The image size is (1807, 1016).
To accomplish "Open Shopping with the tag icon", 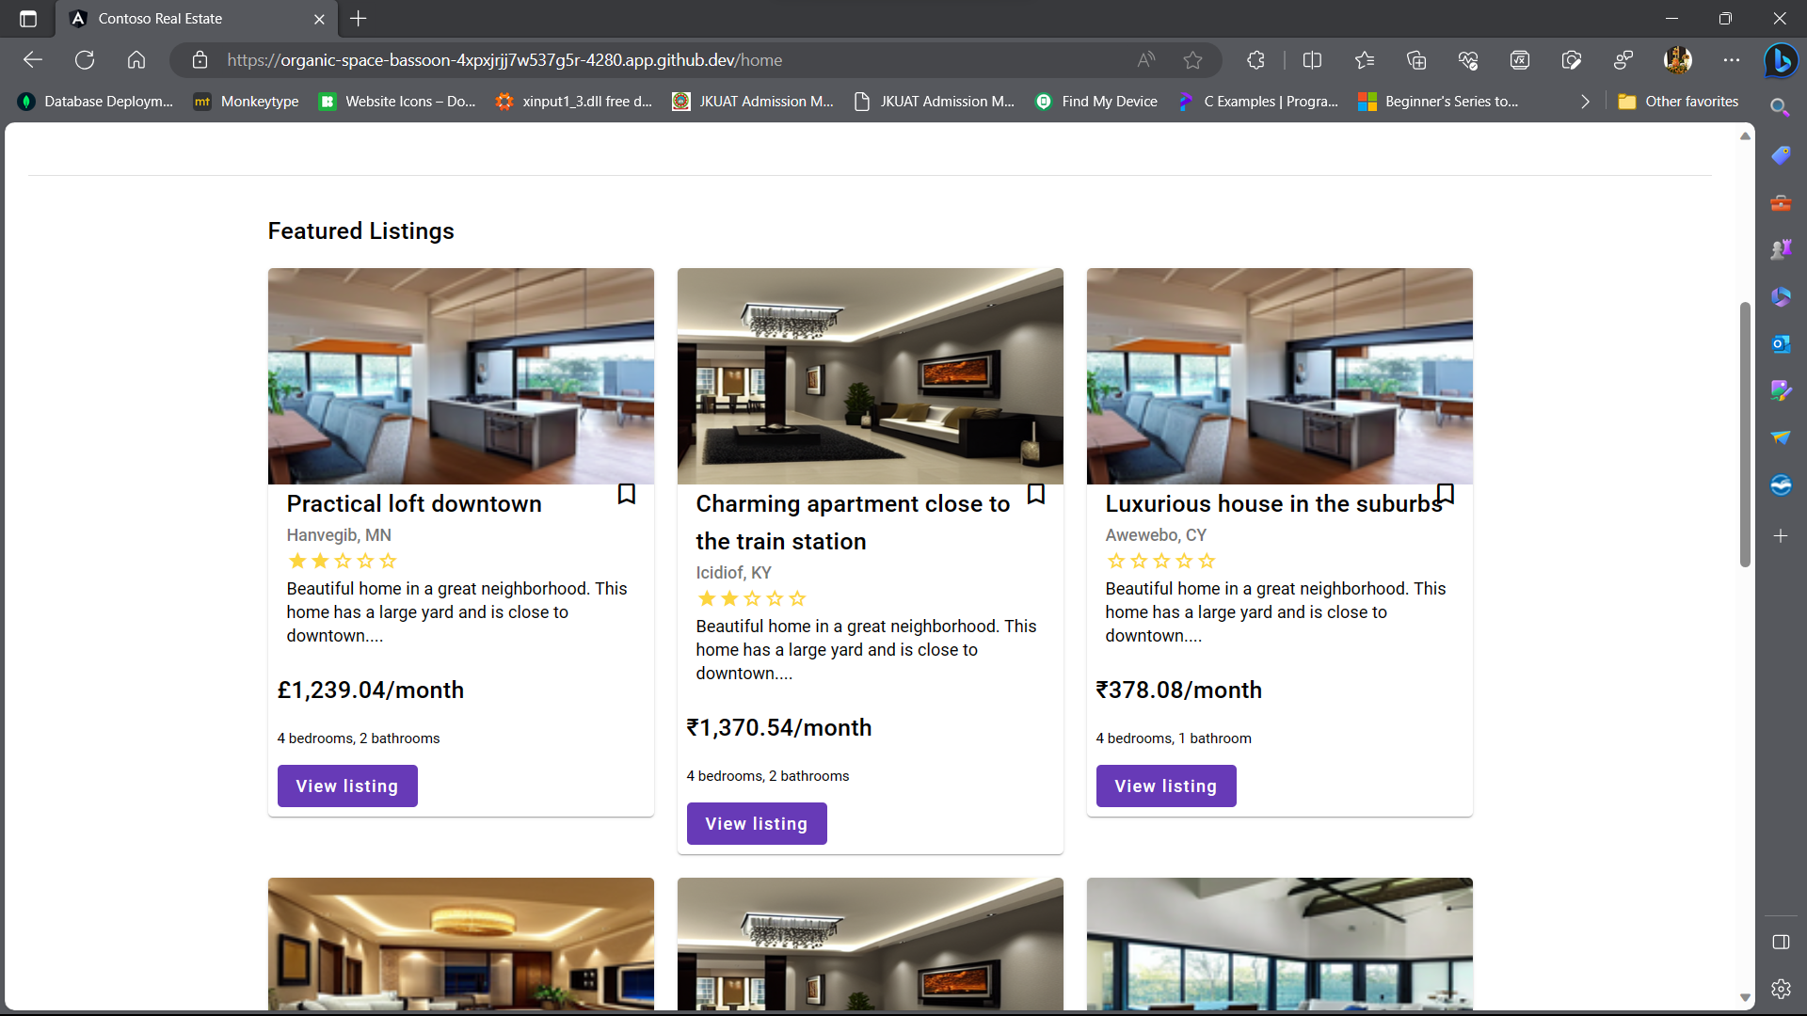I will point(1781,154).
